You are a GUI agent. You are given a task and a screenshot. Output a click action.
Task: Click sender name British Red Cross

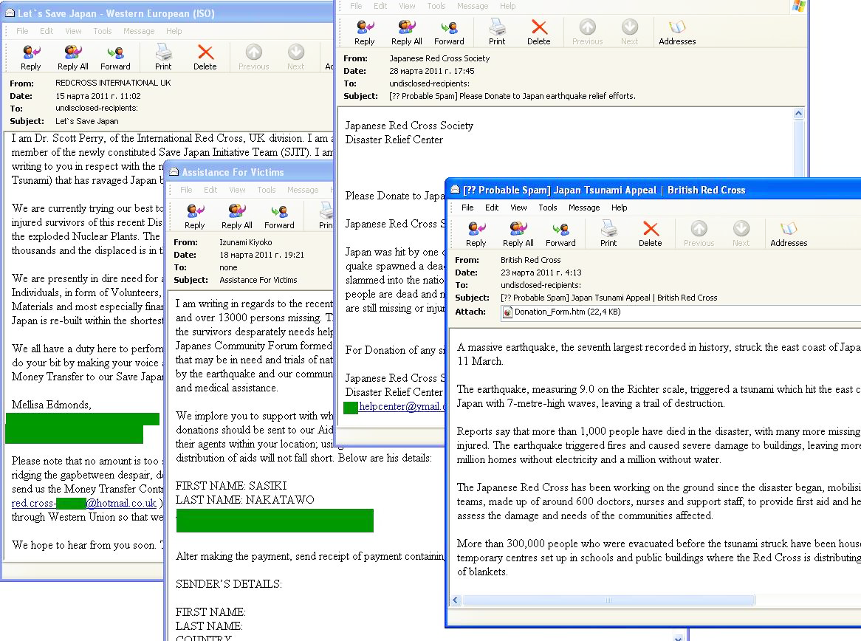pos(530,260)
